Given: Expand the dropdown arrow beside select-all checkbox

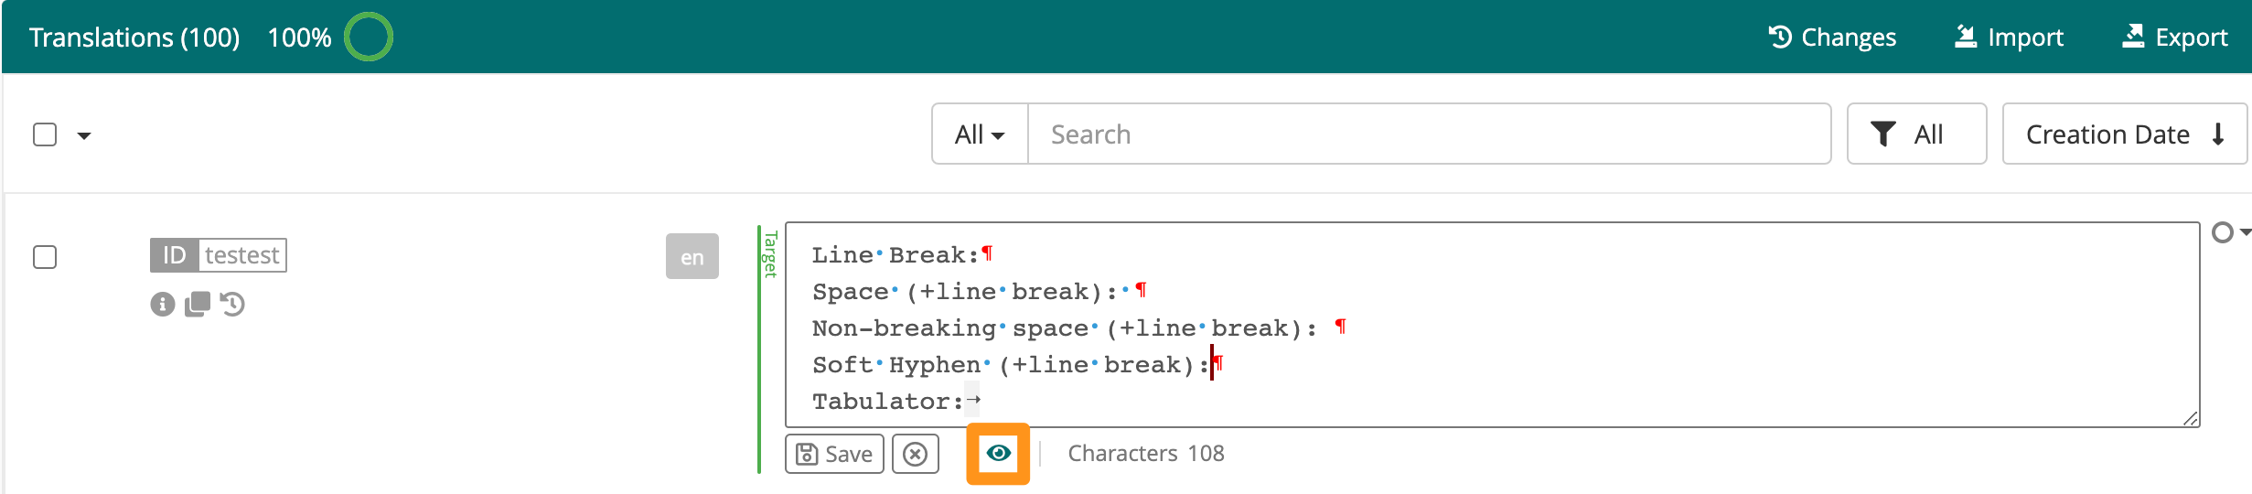Looking at the screenshot, I should [84, 135].
